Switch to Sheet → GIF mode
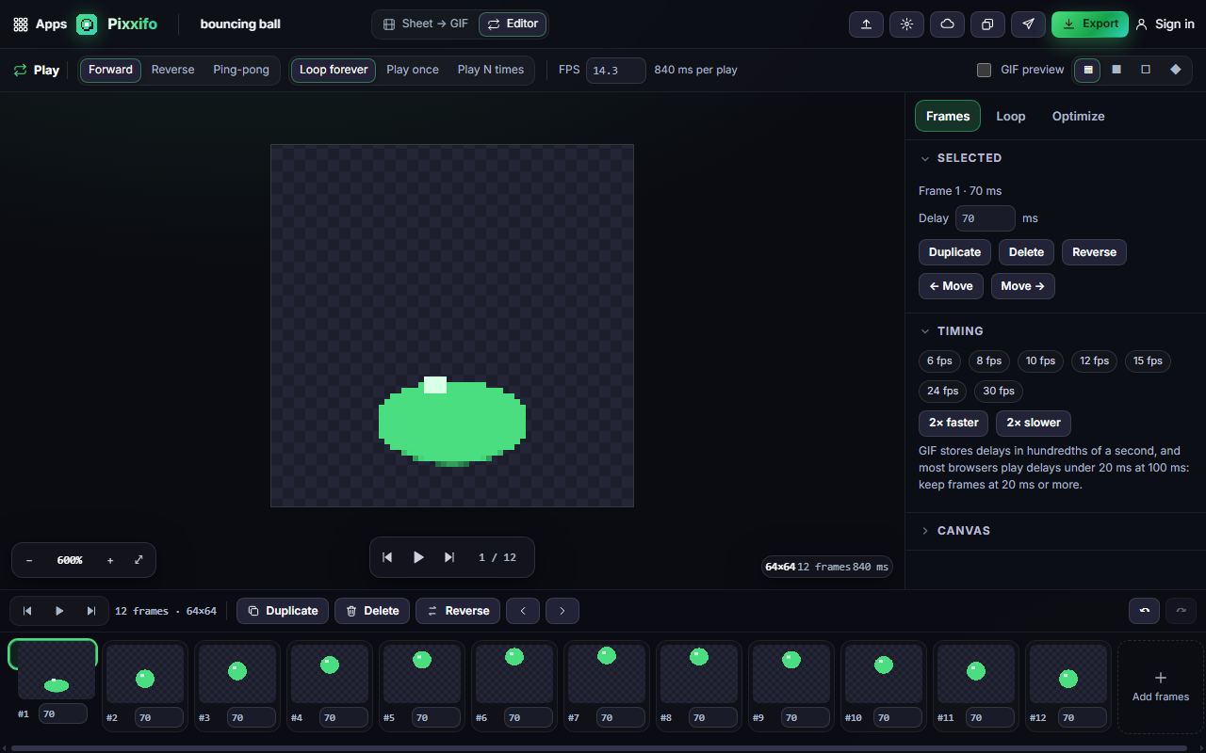Image resolution: width=1206 pixels, height=753 pixels. click(426, 24)
